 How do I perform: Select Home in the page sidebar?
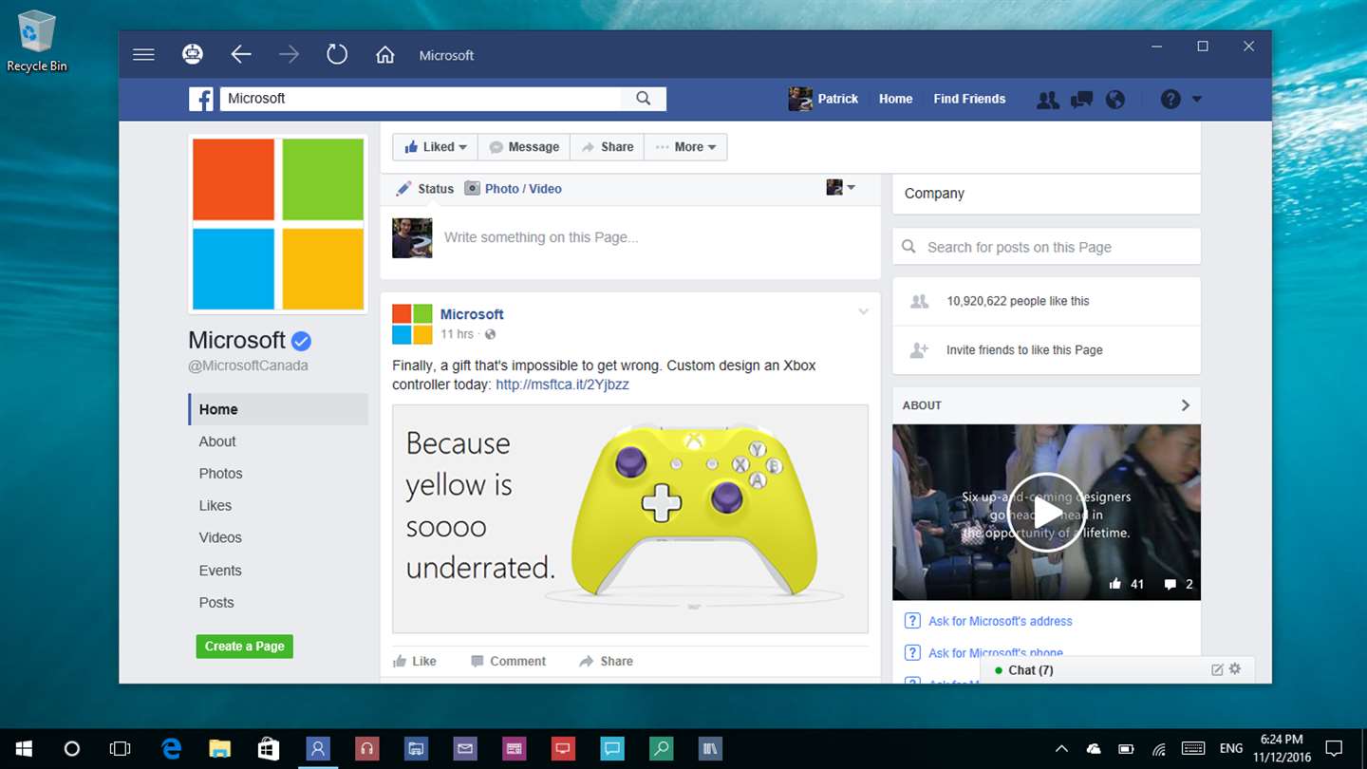coord(278,409)
